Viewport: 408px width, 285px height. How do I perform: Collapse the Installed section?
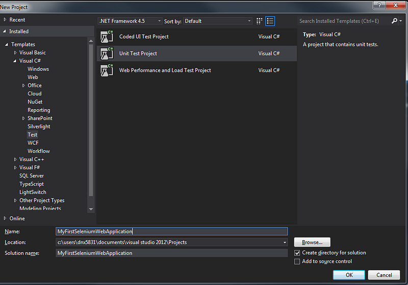(5, 31)
